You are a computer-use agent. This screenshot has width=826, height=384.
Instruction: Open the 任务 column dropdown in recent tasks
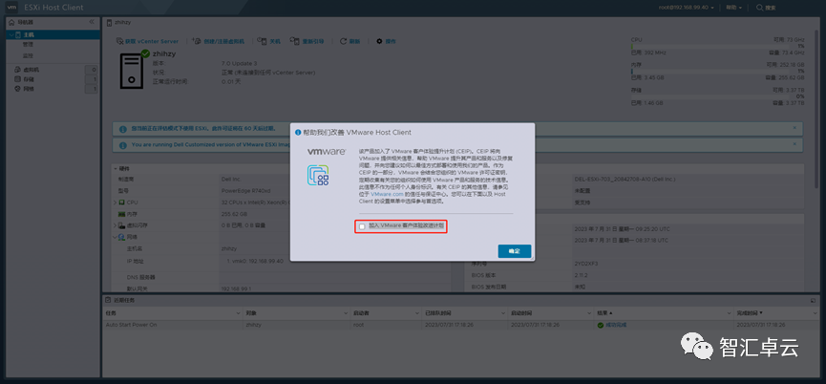click(238, 313)
